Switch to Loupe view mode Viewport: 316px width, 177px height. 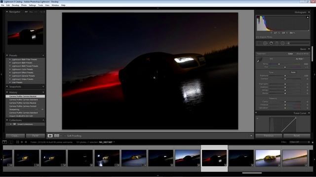(x=50, y=136)
